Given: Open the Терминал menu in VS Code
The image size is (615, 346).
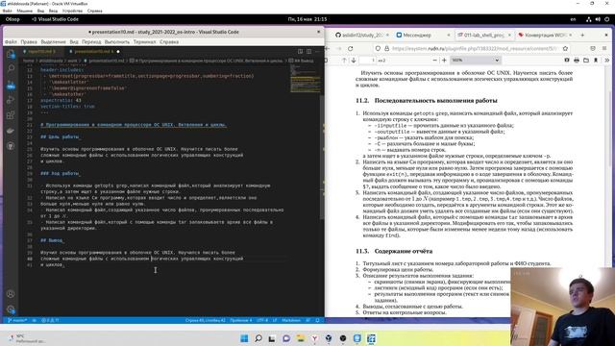Looking at the screenshot, I should coord(144,42).
